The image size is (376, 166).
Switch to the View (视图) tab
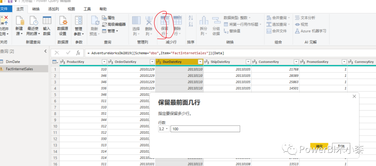pyautogui.click(x=71, y=9)
